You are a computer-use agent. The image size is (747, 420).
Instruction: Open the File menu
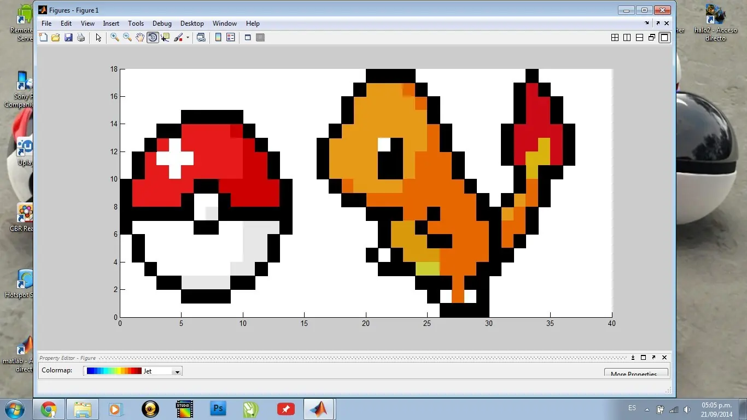(x=46, y=24)
